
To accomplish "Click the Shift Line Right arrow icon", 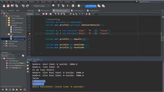I will [83, 14].
